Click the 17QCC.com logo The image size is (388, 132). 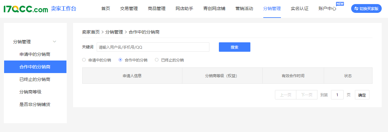tap(26, 9)
